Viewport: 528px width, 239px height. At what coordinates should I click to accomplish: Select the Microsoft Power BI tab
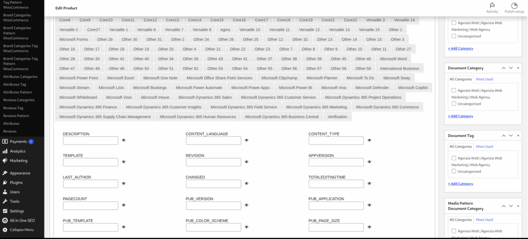[295, 88]
